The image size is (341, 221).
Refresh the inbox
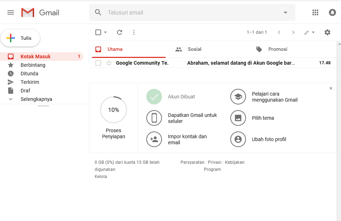(120, 32)
